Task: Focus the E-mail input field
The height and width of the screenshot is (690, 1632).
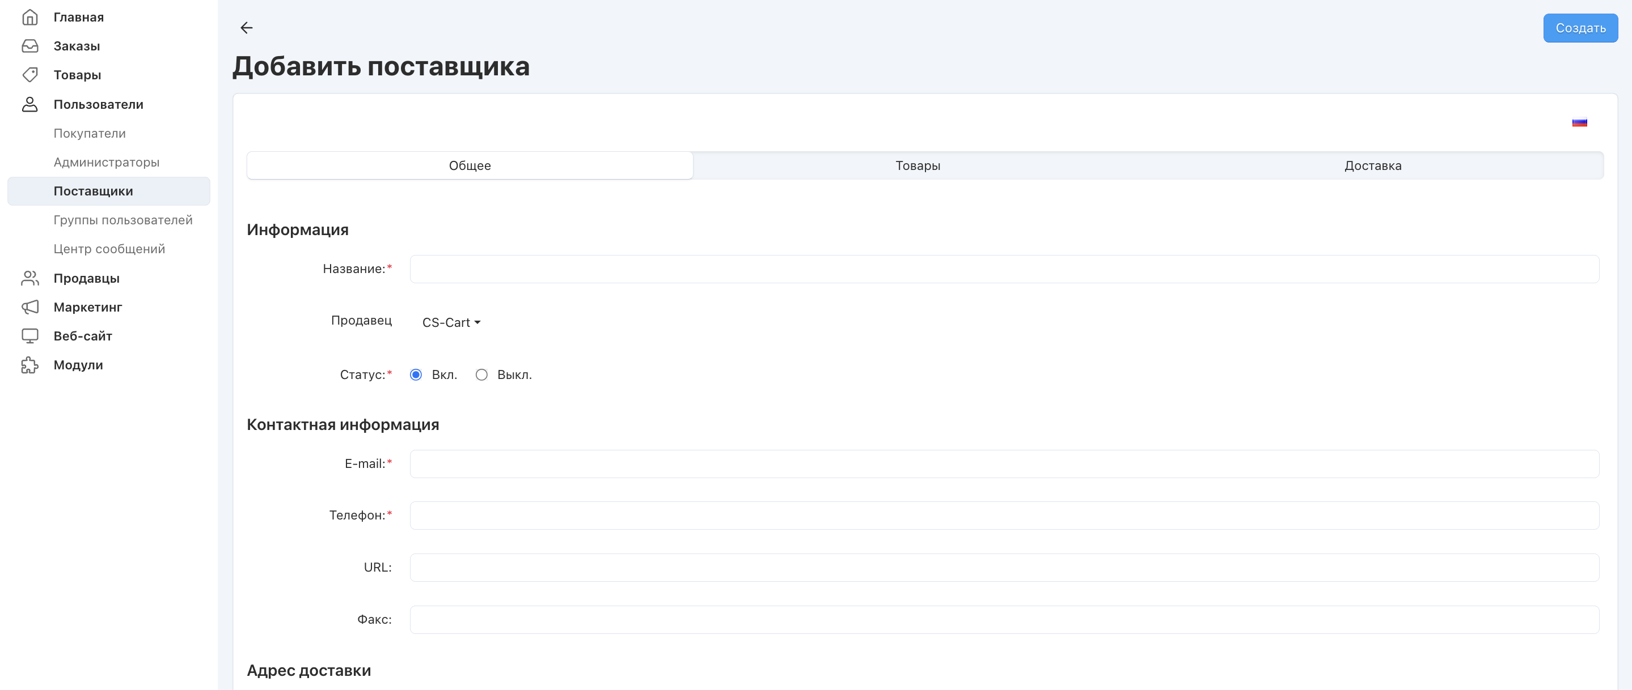Action: 1004,464
